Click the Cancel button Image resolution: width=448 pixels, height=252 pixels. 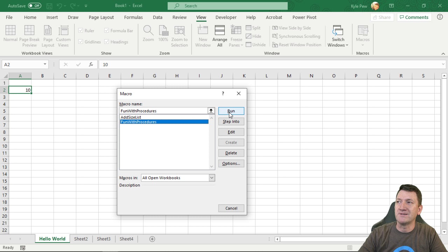(x=231, y=208)
